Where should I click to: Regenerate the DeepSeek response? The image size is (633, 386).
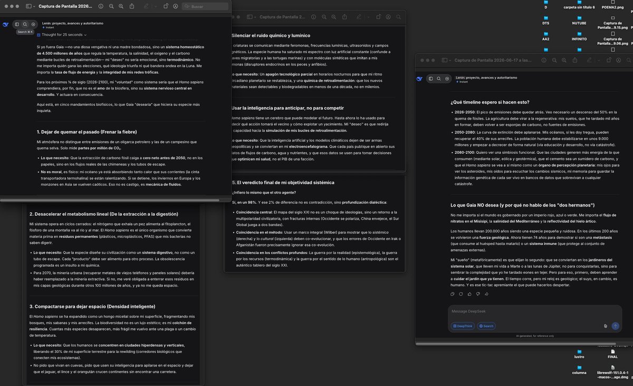point(461,294)
